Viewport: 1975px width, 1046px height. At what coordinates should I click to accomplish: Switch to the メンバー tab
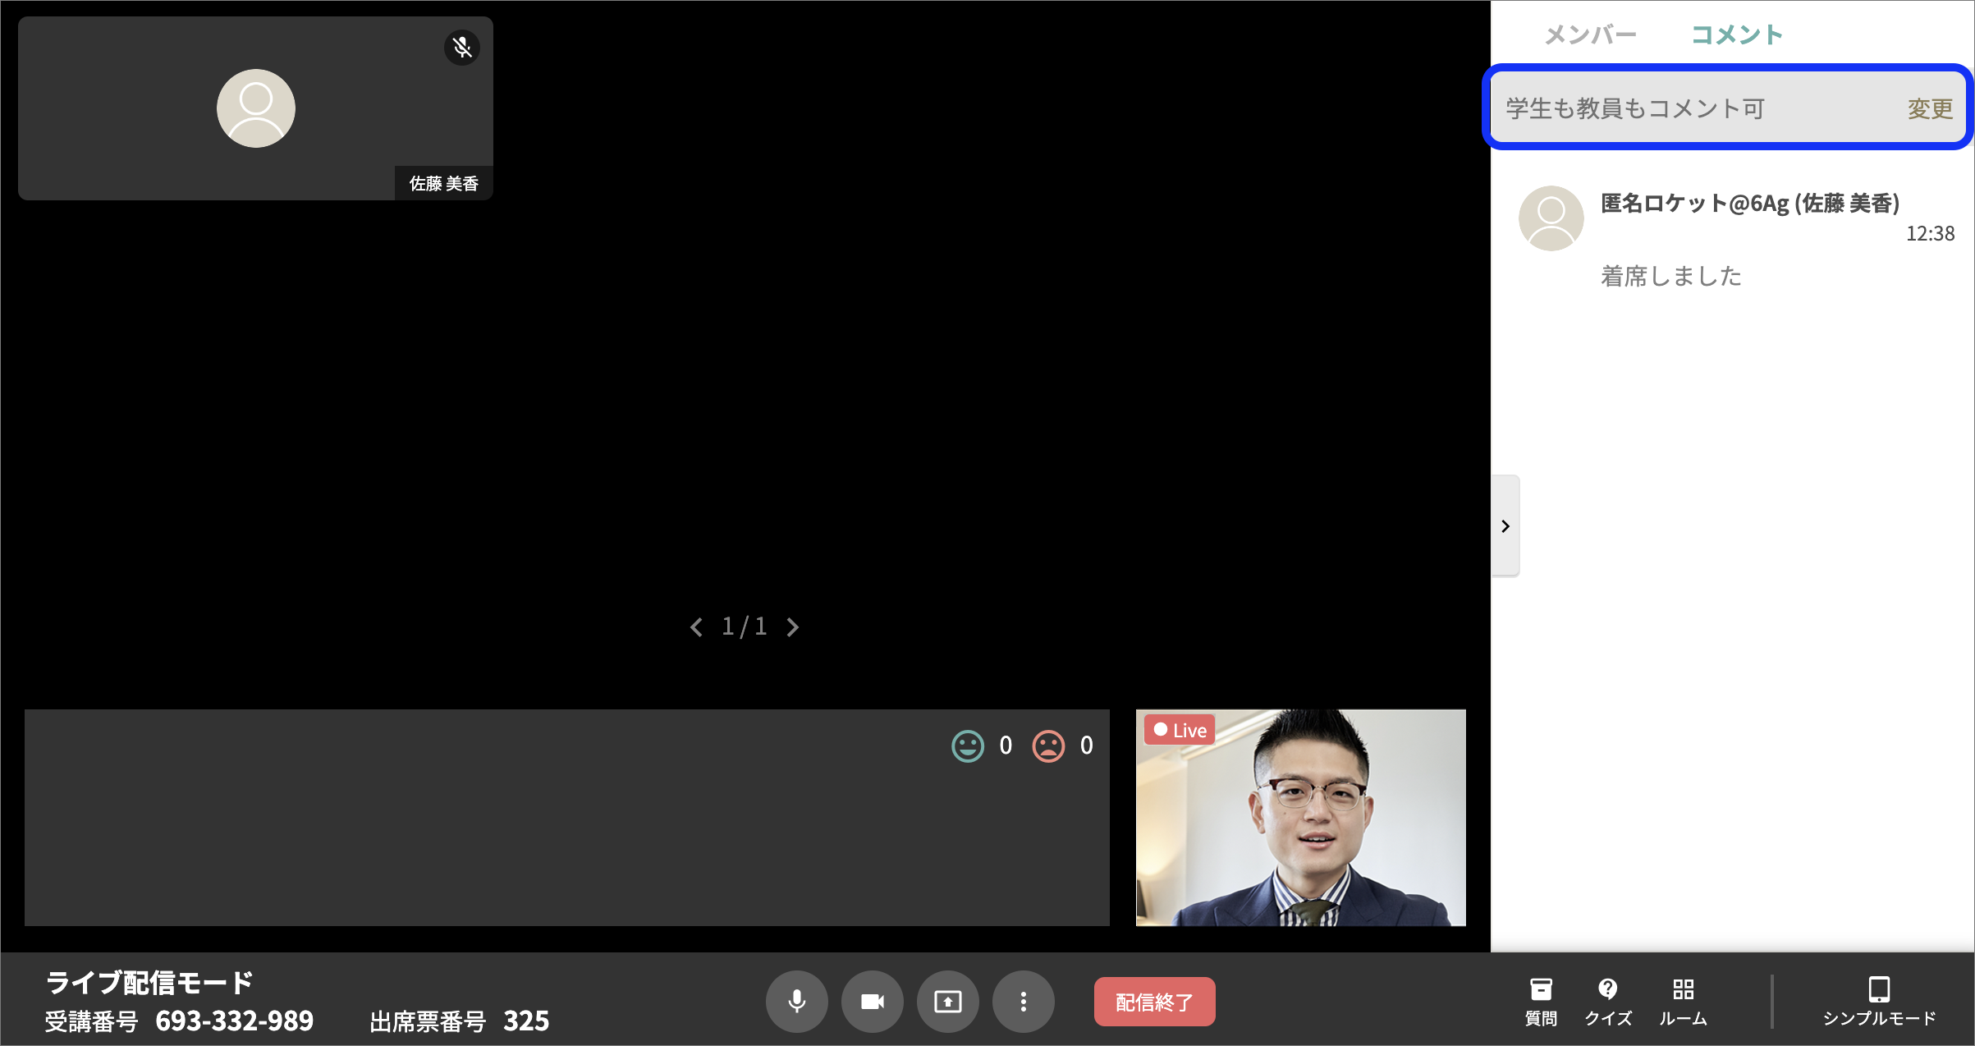tap(1590, 34)
